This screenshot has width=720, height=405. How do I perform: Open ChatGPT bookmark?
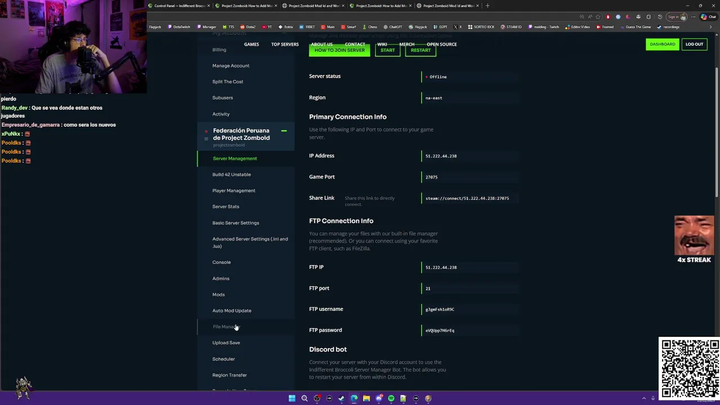[393, 27]
